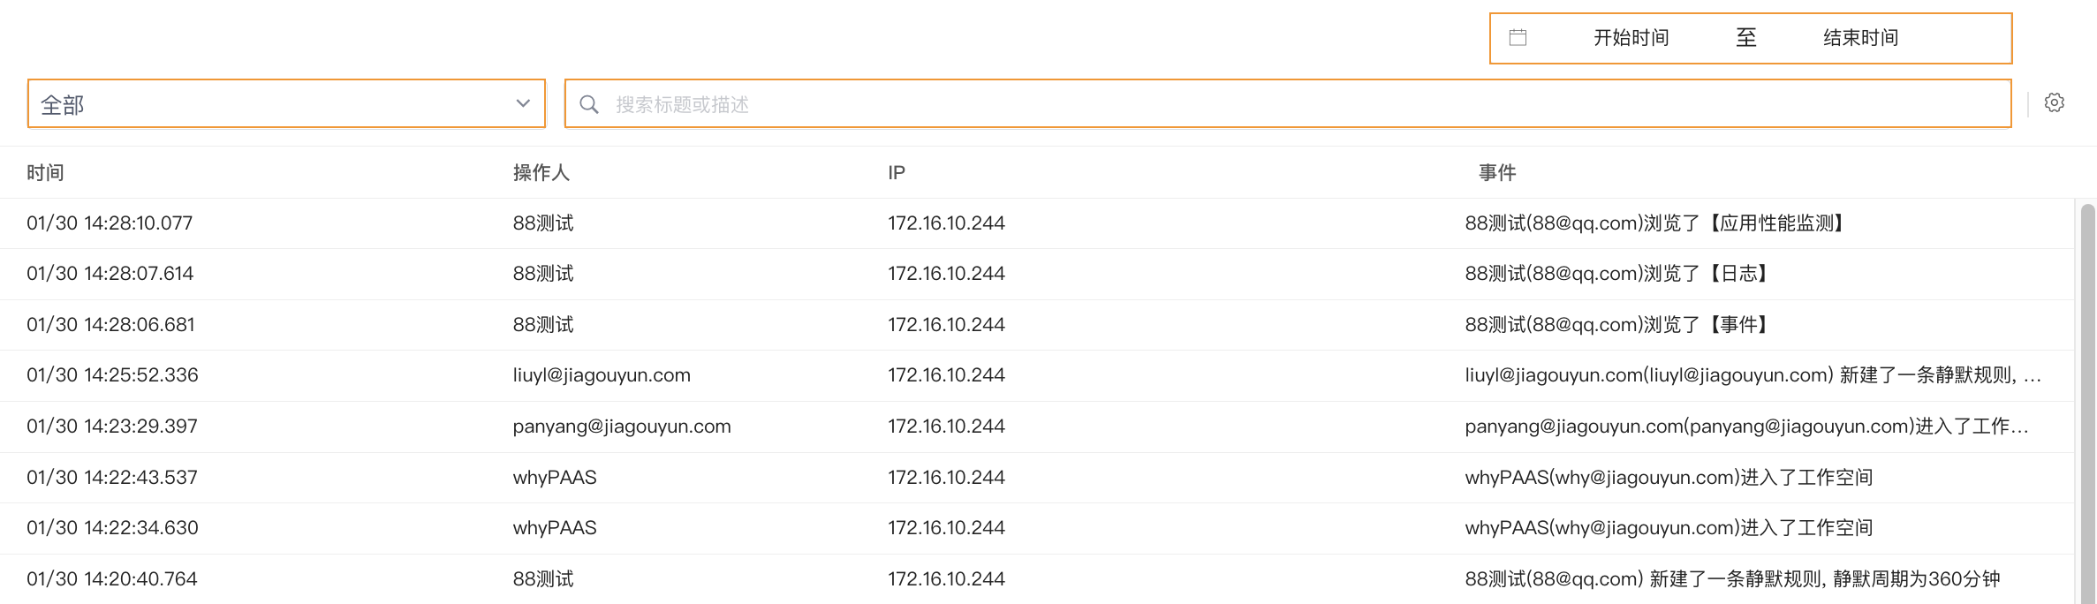Screen dimensions: 2097x604
Task: Open liuyl@jiagouyun.com operator entry
Action: tap(602, 375)
